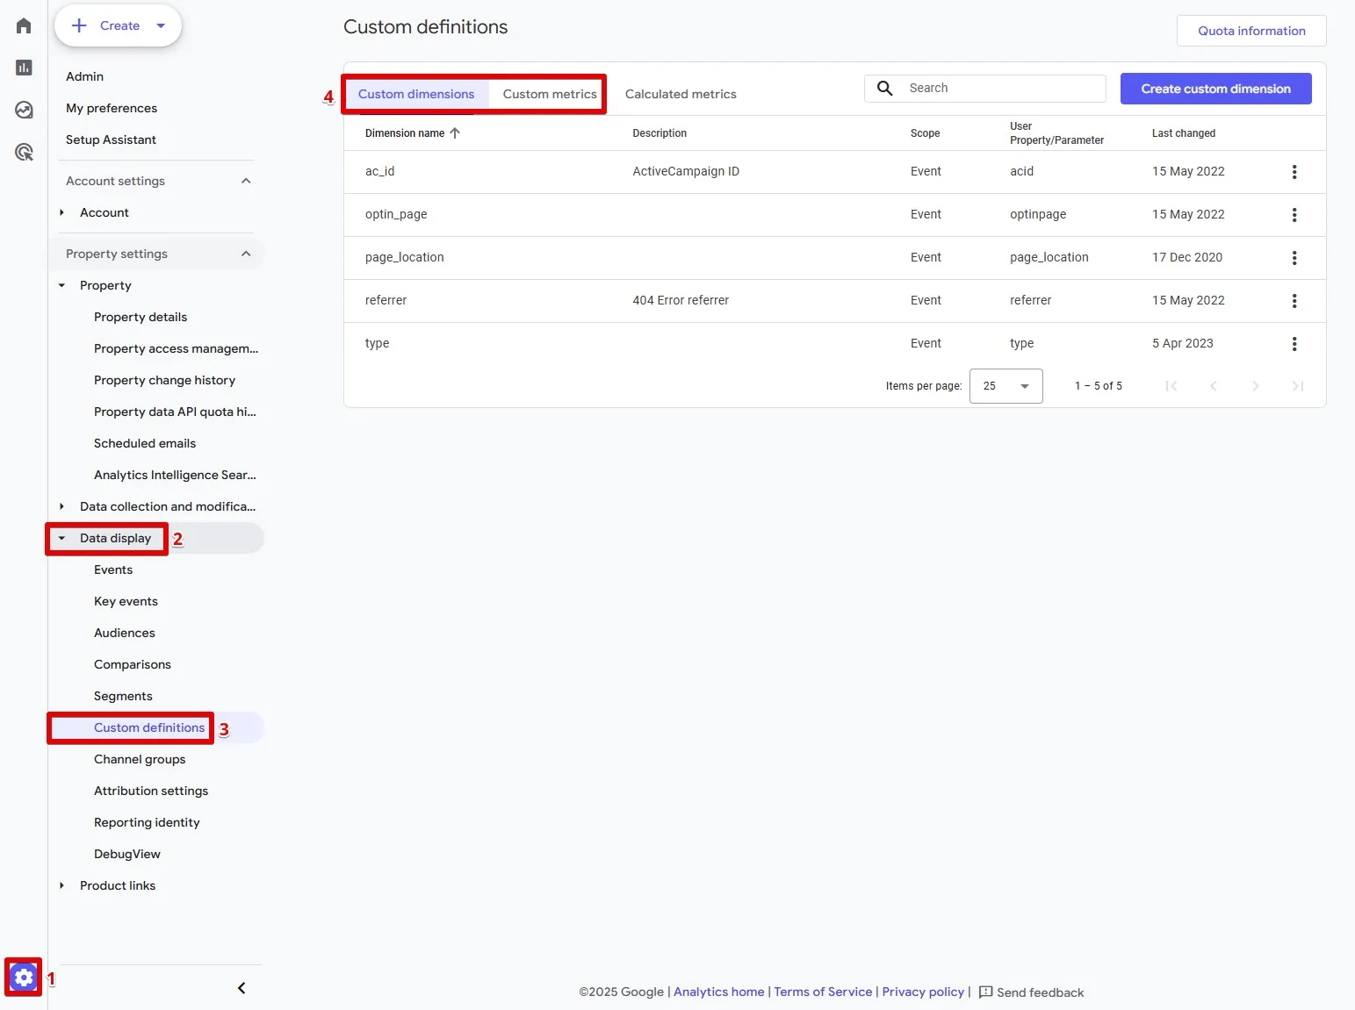Screen dimensions: 1355x1010
Task: Expand the Account tree item
Action: (x=61, y=212)
